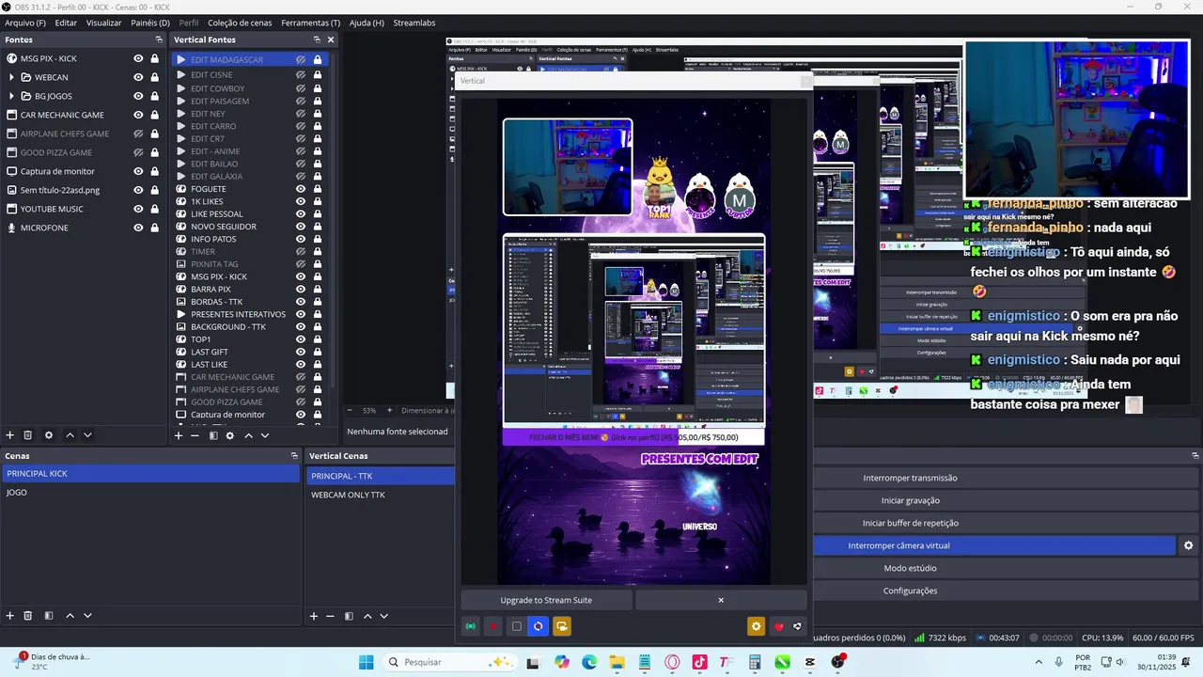This screenshot has height=677, width=1203.
Task: Open Streamlabs menu
Action: pyautogui.click(x=414, y=23)
